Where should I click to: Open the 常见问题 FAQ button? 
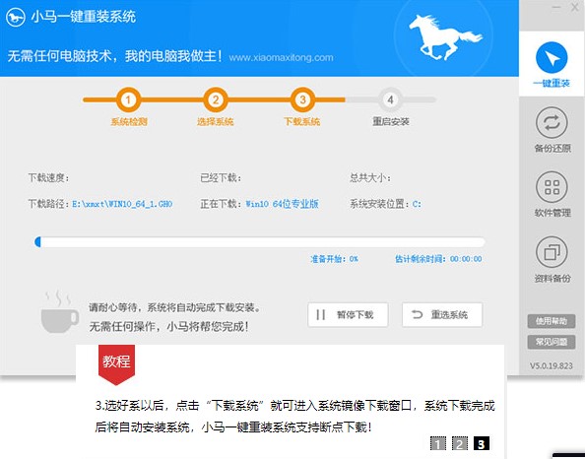(x=552, y=342)
